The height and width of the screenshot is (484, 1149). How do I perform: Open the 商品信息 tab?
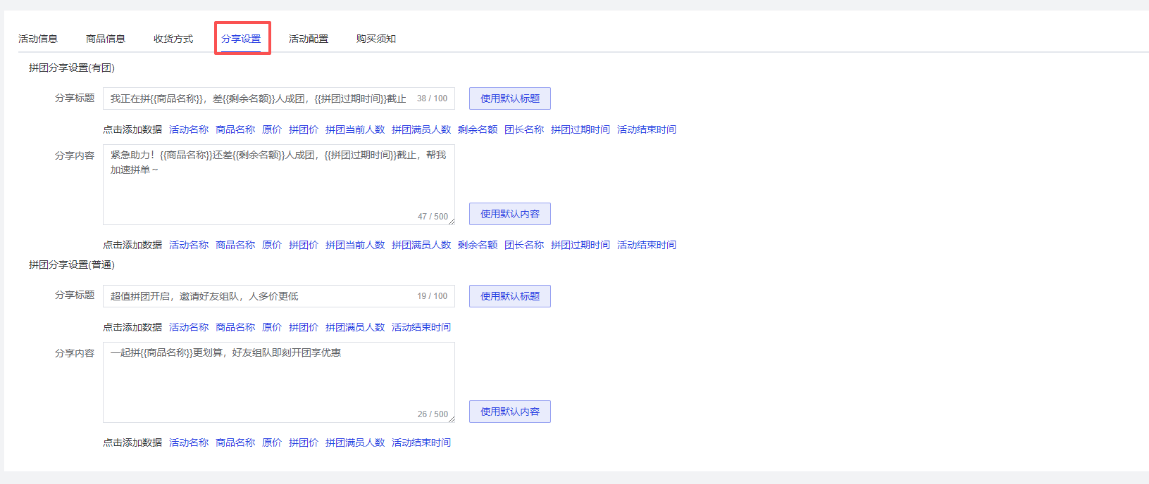tap(106, 39)
